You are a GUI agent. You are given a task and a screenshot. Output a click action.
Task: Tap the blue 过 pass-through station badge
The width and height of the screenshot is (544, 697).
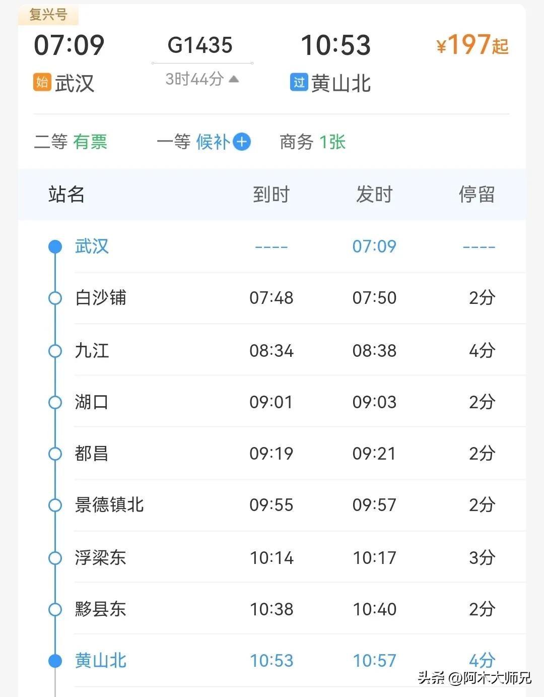(299, 82)
